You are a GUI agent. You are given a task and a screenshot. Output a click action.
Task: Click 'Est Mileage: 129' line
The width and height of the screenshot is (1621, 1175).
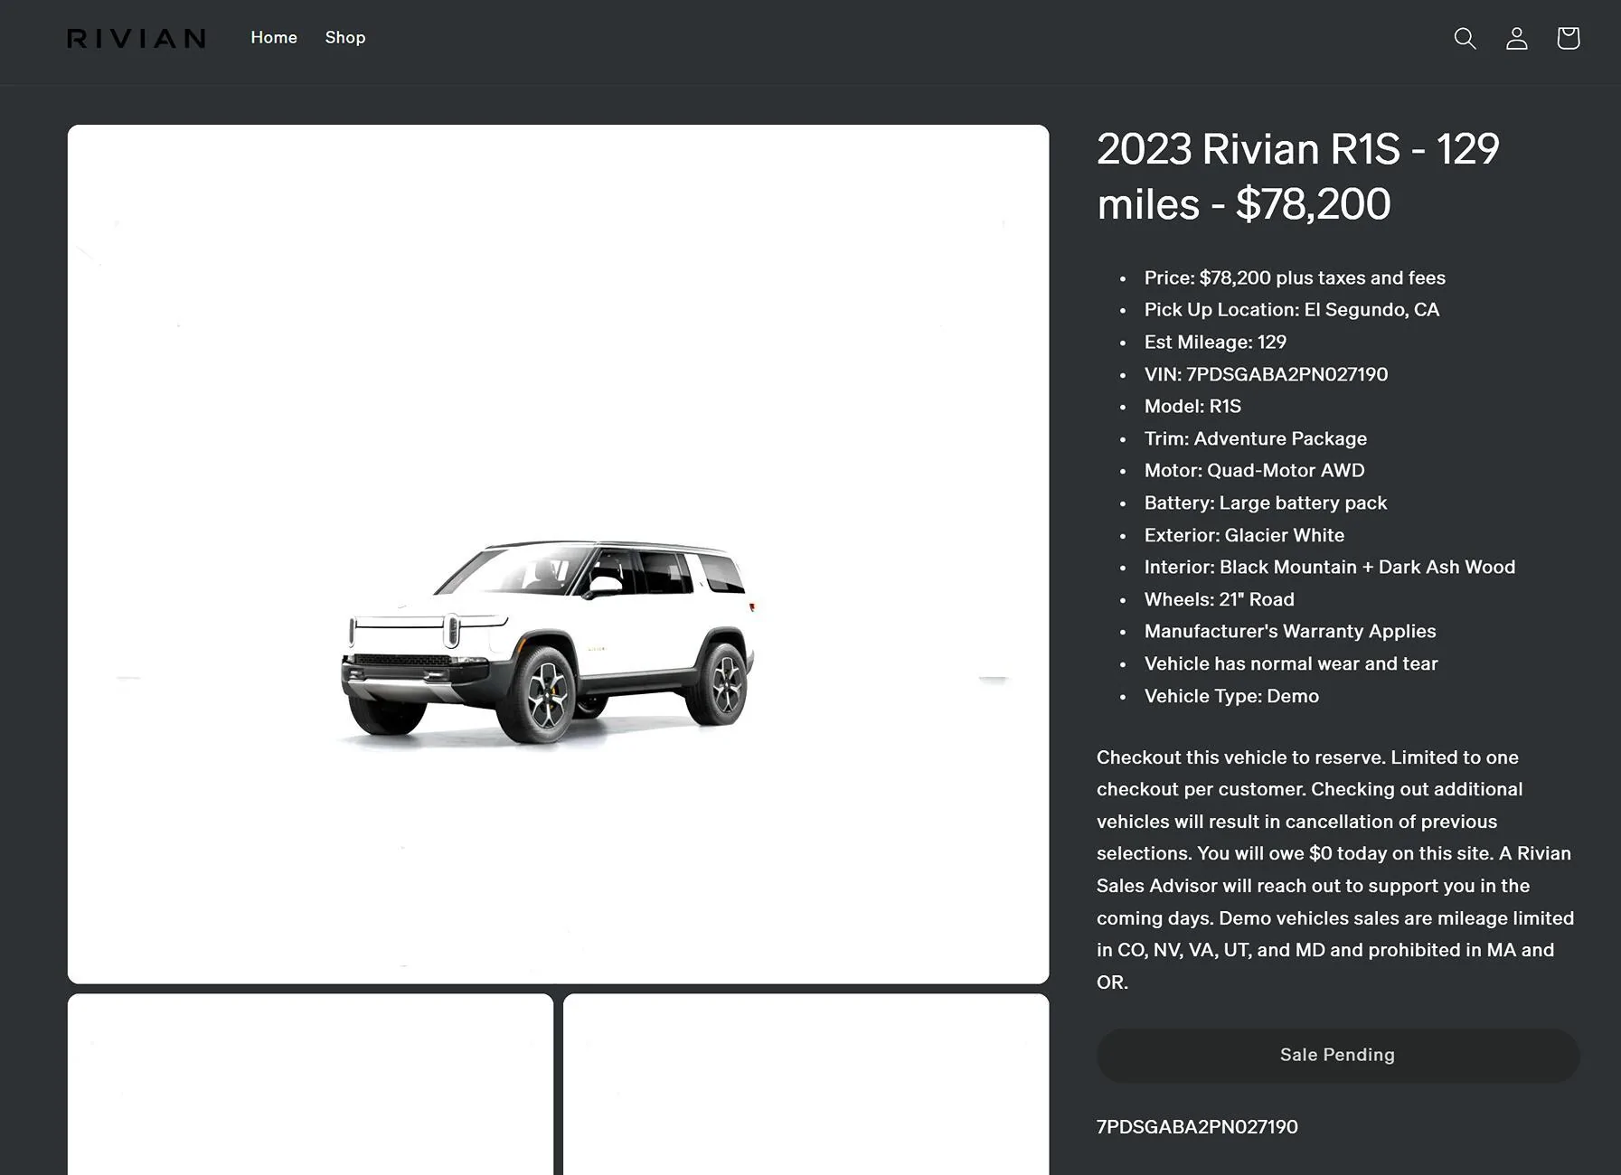(x=1215, y=342)
